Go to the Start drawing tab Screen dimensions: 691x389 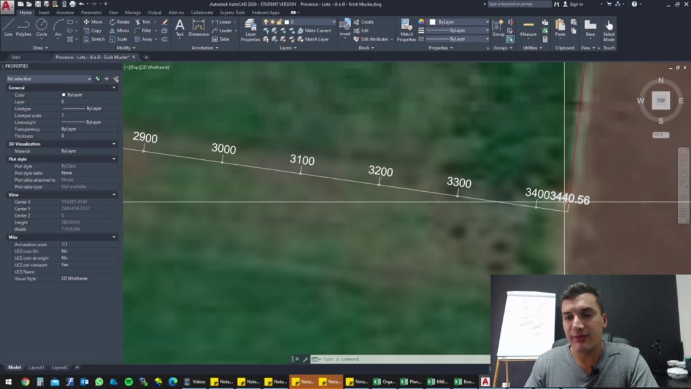point(16,57)
